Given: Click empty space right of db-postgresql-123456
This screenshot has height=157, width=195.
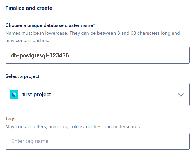Looking at the screenshot, I should click(x=131, y=55).
